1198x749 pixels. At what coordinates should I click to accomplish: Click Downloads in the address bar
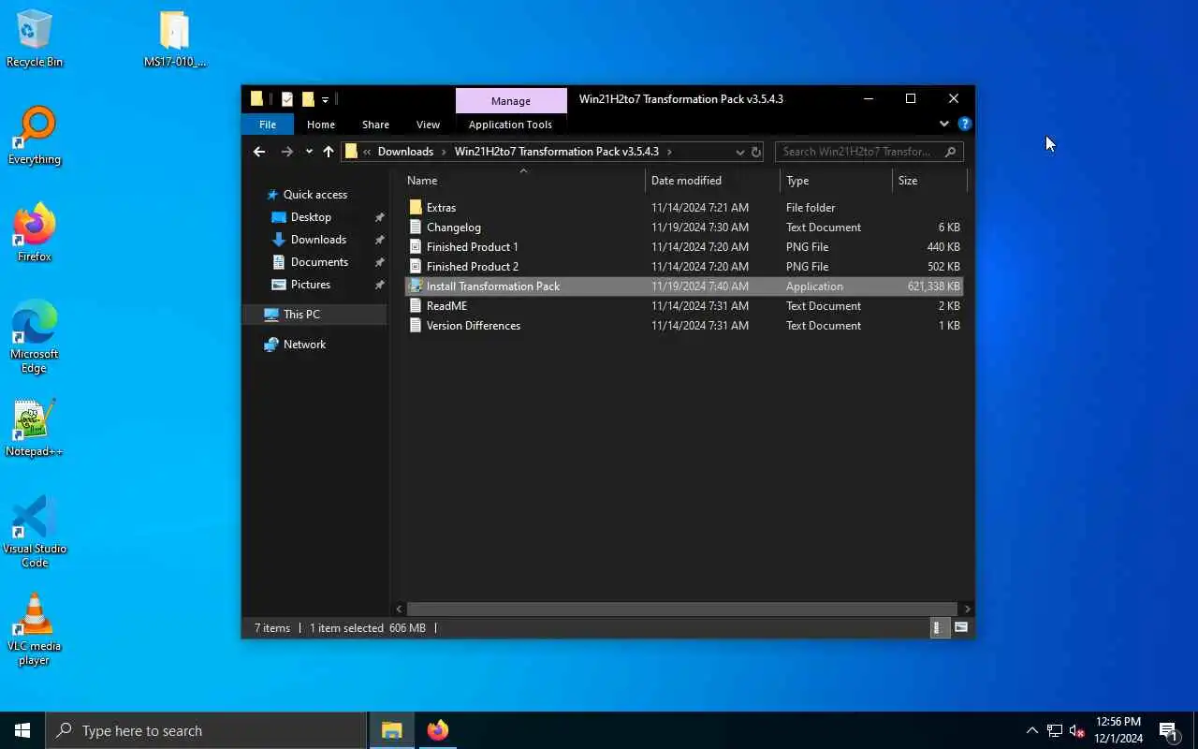(405, 152)
